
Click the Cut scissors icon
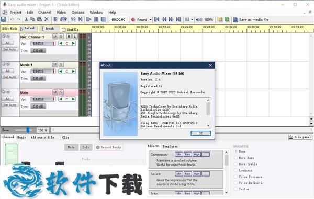click(26, 19)
